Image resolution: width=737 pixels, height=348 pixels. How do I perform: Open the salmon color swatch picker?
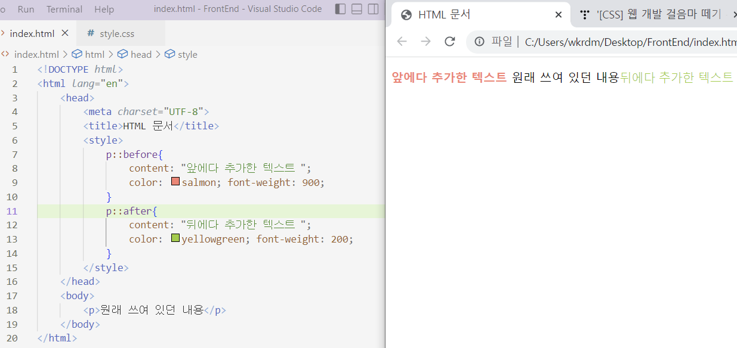175,182
